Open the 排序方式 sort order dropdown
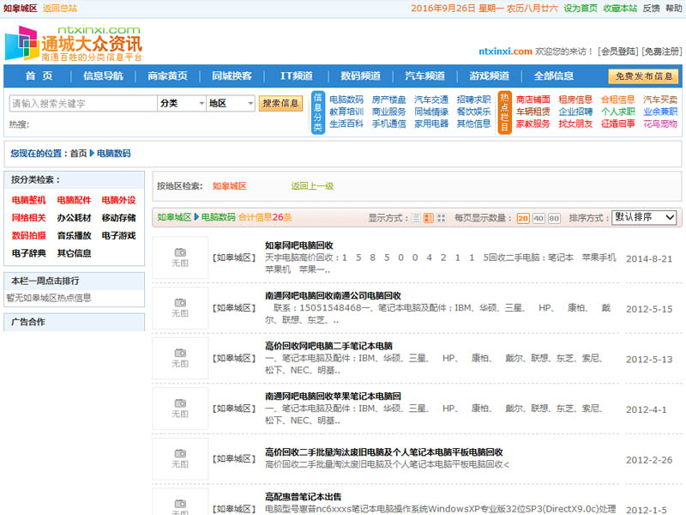 (644, 217)
